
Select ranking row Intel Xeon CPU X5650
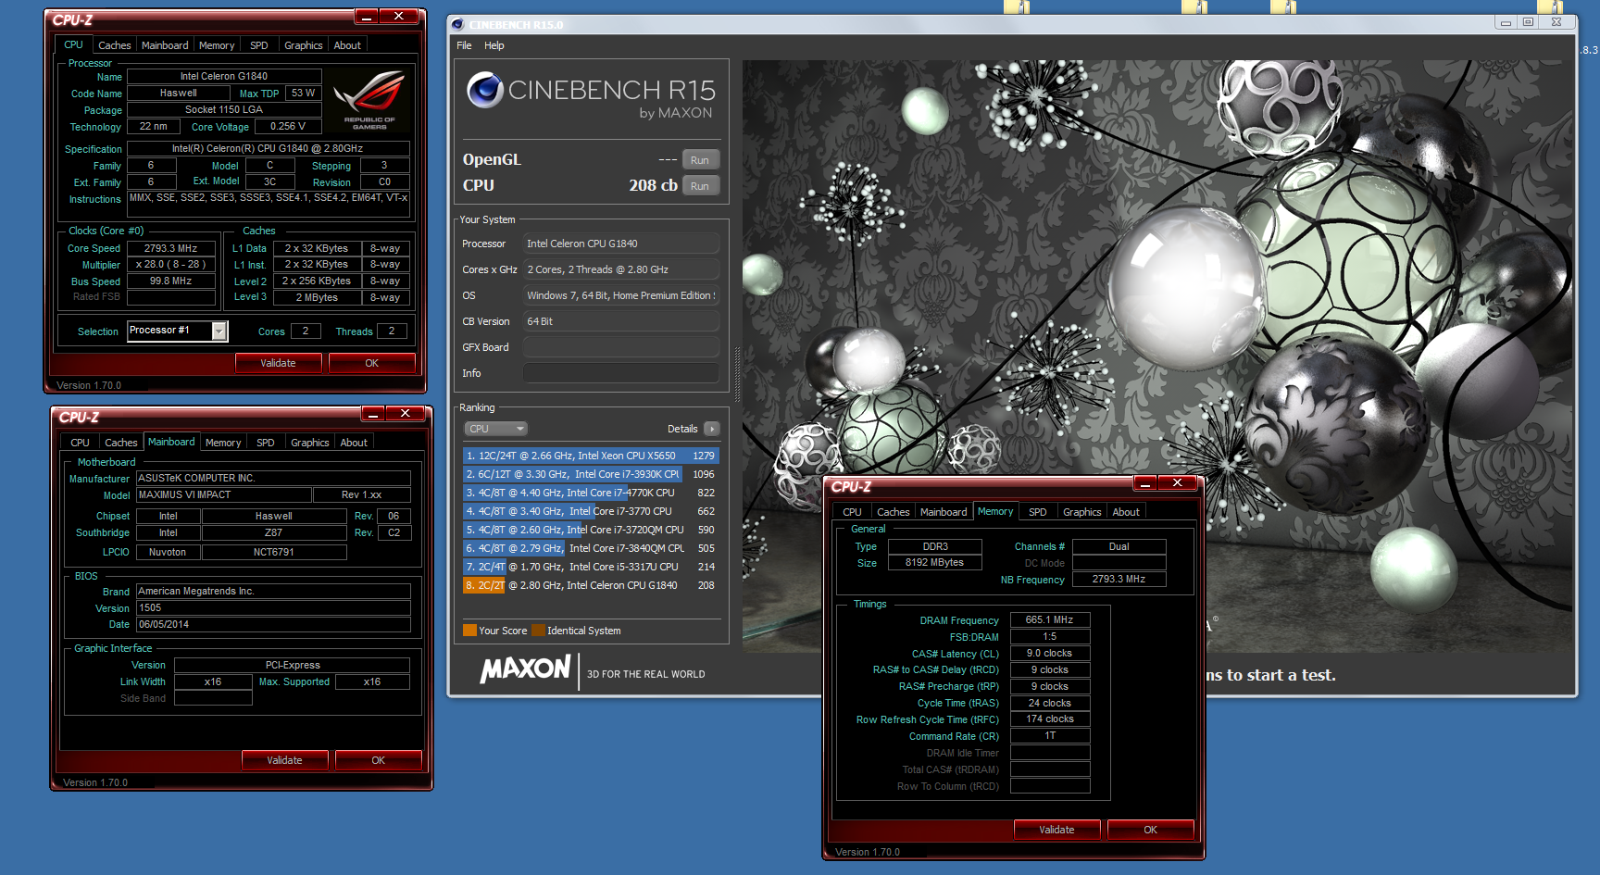tap(591, 456)
